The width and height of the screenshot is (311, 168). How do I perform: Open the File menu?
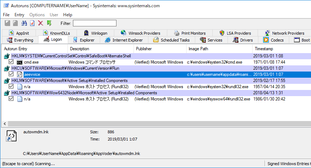pyautogui.click(x=6, y=15)
